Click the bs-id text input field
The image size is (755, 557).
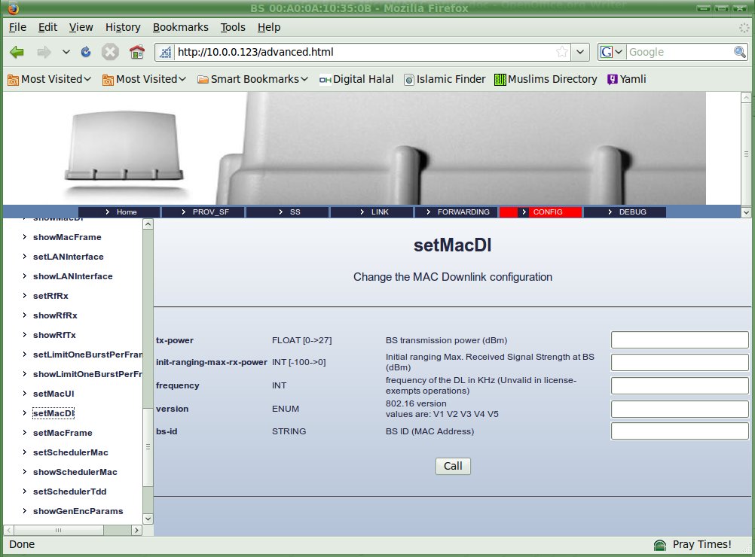tap(679, 431)
